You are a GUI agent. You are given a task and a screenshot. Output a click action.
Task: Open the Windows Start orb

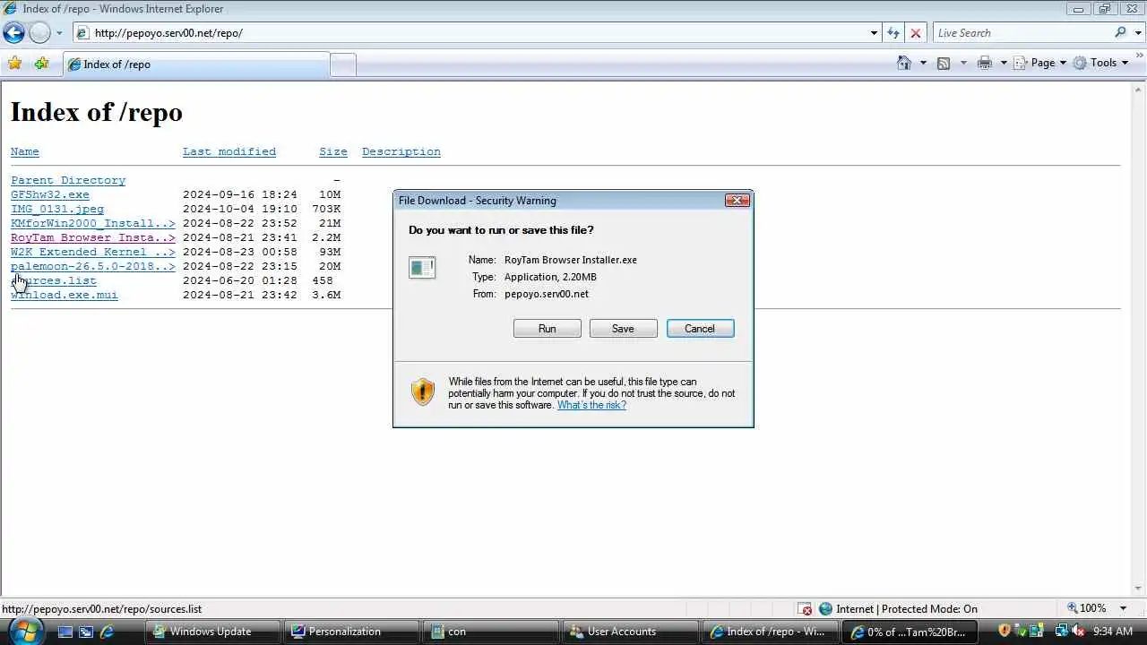pyautogui.click(x=24, y=630)
